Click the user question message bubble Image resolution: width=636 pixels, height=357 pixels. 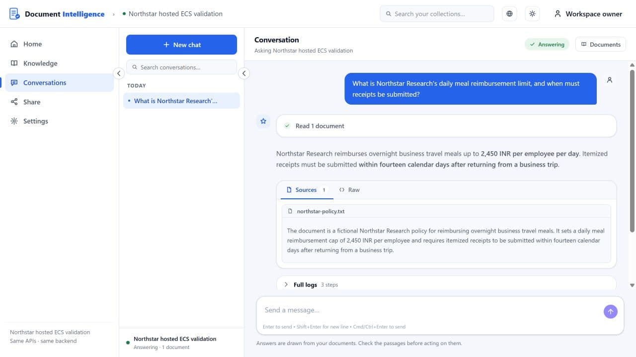click(471, 89)
